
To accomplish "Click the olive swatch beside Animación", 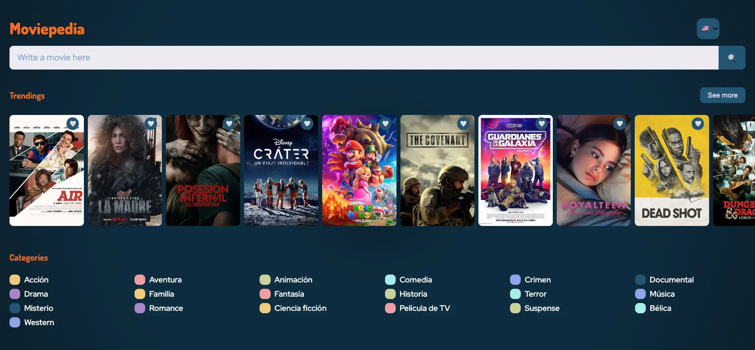I will click(265, 280).
